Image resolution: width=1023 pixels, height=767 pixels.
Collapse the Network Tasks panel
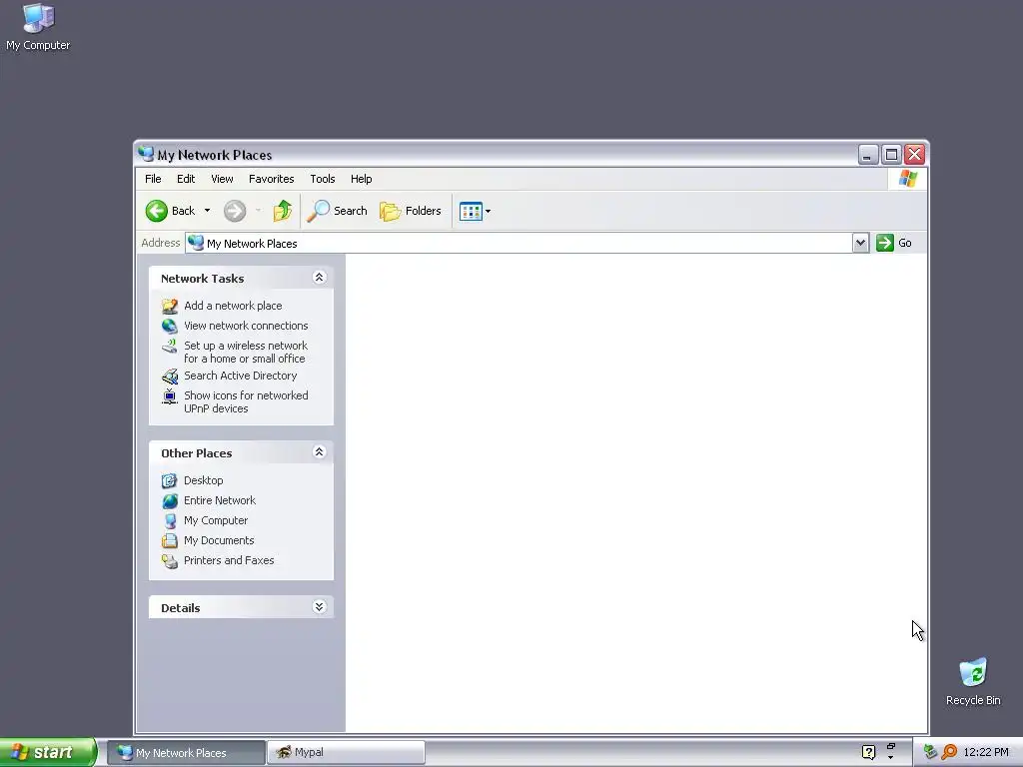point(319,278)
